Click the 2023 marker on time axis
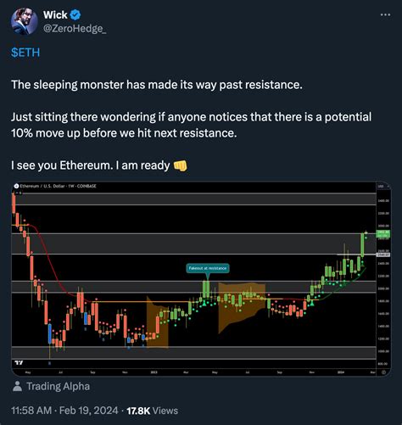402x425 pixels. coord(154,372)
